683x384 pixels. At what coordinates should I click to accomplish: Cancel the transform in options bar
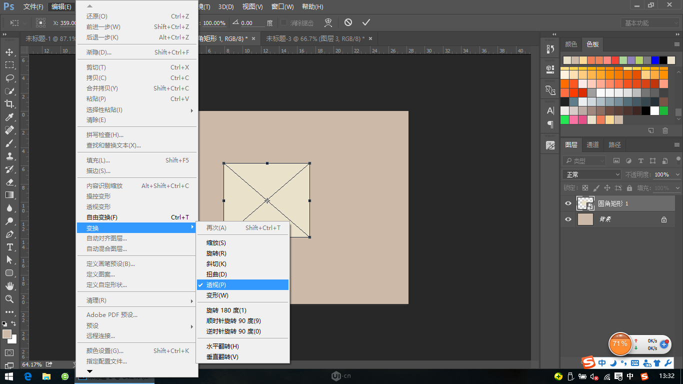click(348, 22)
